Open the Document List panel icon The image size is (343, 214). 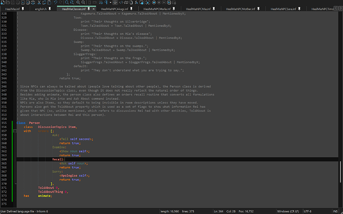(x=131, y=2)
